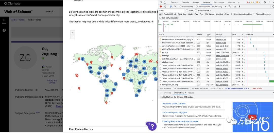Click into the network Filter field
This screenshot has height=133, width=274.
click(x=172, y=10)
